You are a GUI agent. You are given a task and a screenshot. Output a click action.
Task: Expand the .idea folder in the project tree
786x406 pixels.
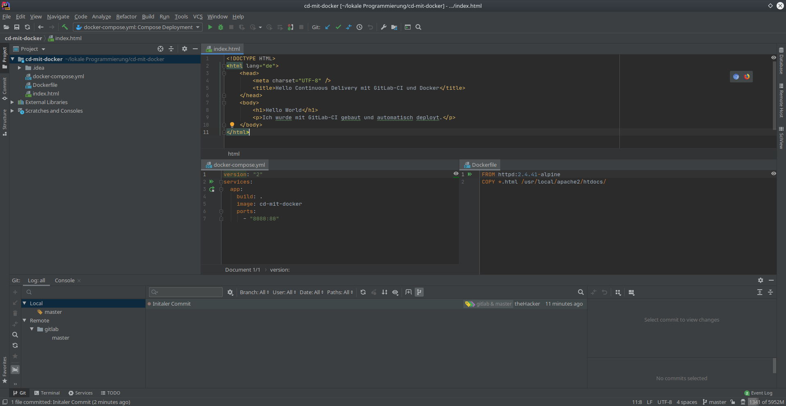(x=19, y=68)
